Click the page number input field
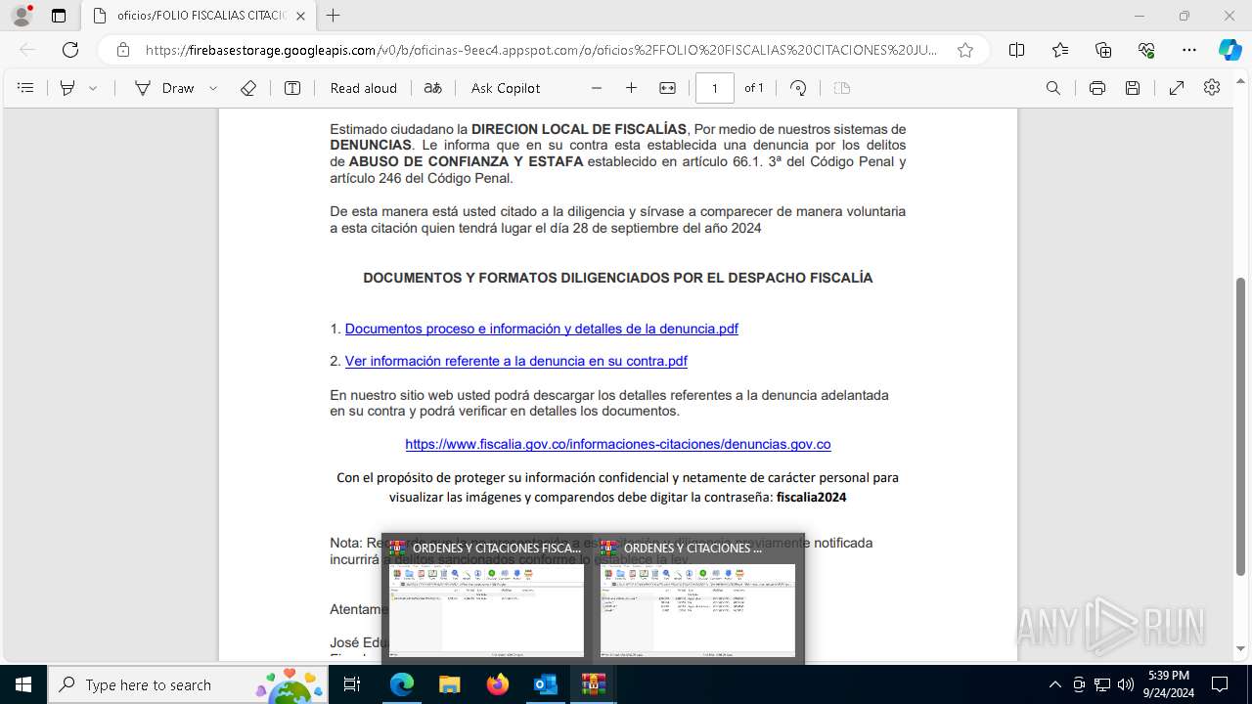 715,88
